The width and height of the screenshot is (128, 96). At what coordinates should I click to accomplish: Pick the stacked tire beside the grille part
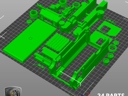click(34, 14)
